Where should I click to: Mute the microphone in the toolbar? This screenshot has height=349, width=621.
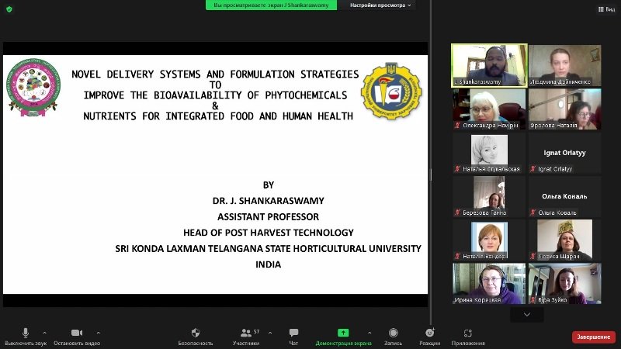coord(26,333)
